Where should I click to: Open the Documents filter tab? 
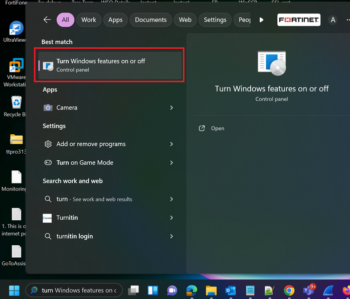[x=150, y=20]
